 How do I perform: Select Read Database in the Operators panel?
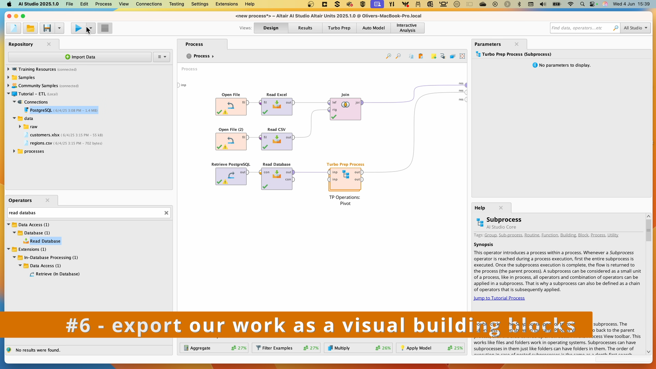(x=45, y=241)
